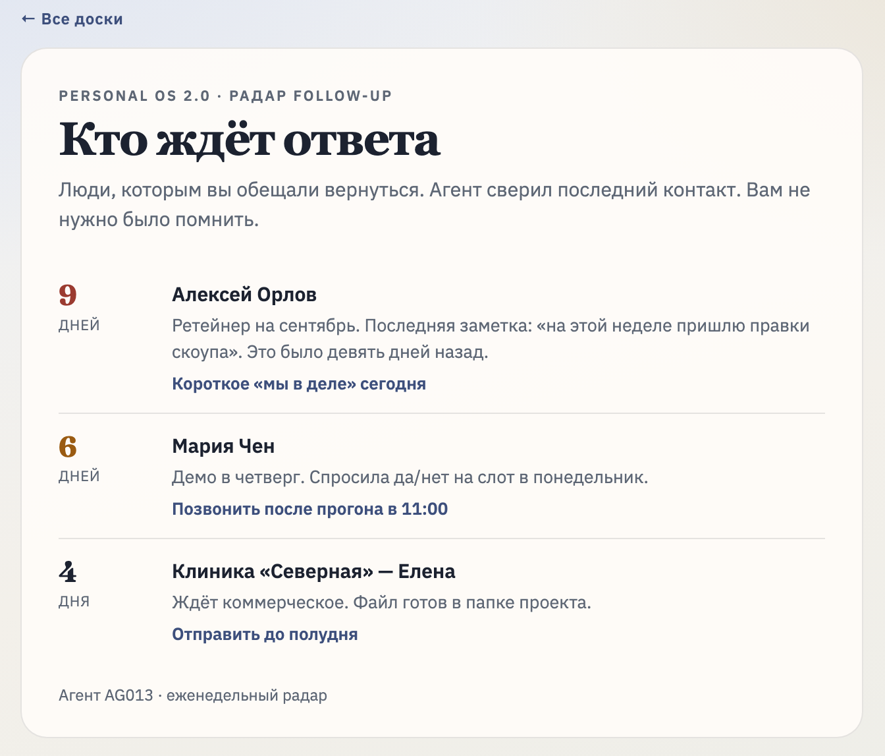
Task: Select the name "Клиника «Северная» — Елена"
Action: tap(313, 571)
